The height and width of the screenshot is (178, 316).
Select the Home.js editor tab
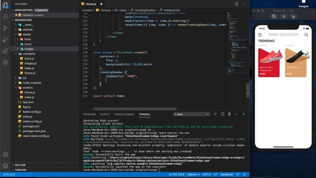(x=91, y=4)
